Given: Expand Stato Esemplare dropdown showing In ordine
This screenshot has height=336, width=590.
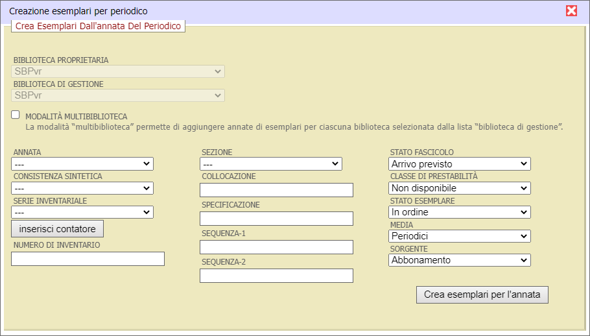Looking at the screenshot, I should tap(459, 212).
